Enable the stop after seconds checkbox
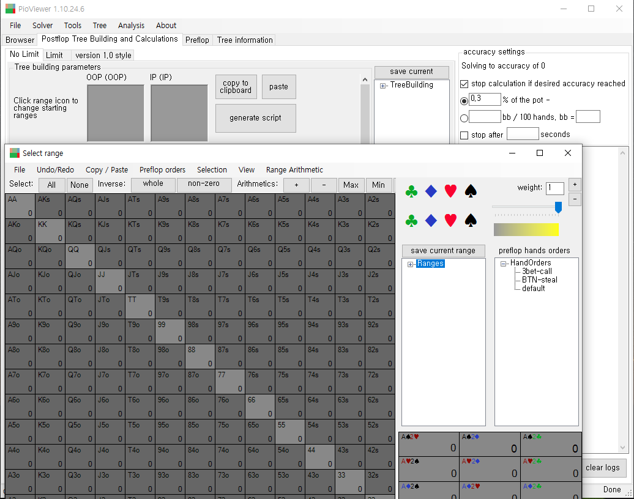The image size is (634, 499). point(464,135)
